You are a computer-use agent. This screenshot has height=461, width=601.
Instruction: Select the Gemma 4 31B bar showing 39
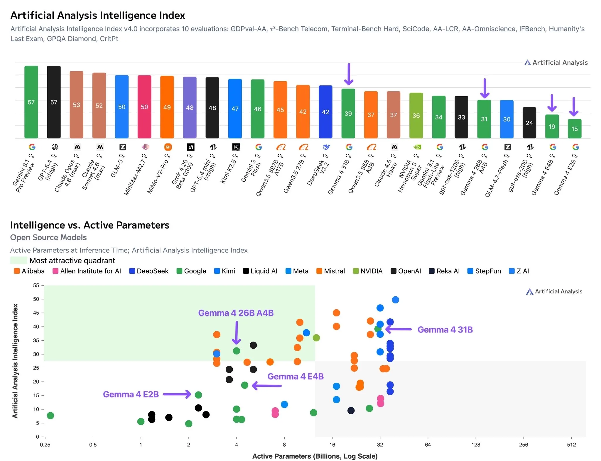click(348, 113)
